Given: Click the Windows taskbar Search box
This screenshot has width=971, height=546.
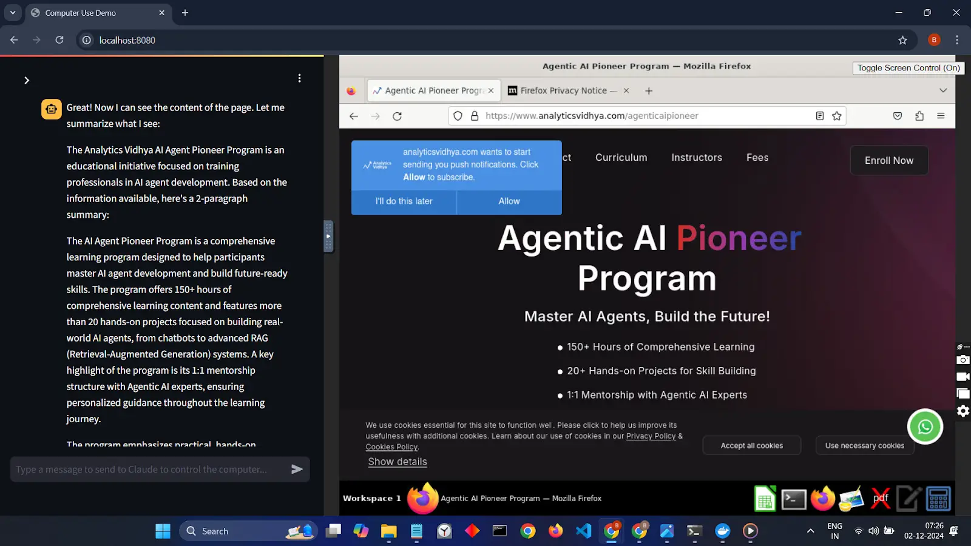Looking at the screenshot, I should 249,531.
